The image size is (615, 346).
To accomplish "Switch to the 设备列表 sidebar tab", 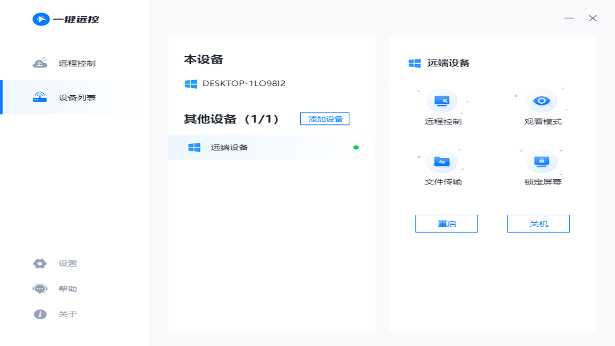I will pyautogui.click(x=74, y=98).
